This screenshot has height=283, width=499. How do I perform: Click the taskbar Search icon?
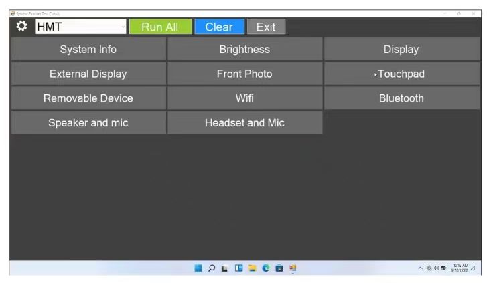click(212, 268)
